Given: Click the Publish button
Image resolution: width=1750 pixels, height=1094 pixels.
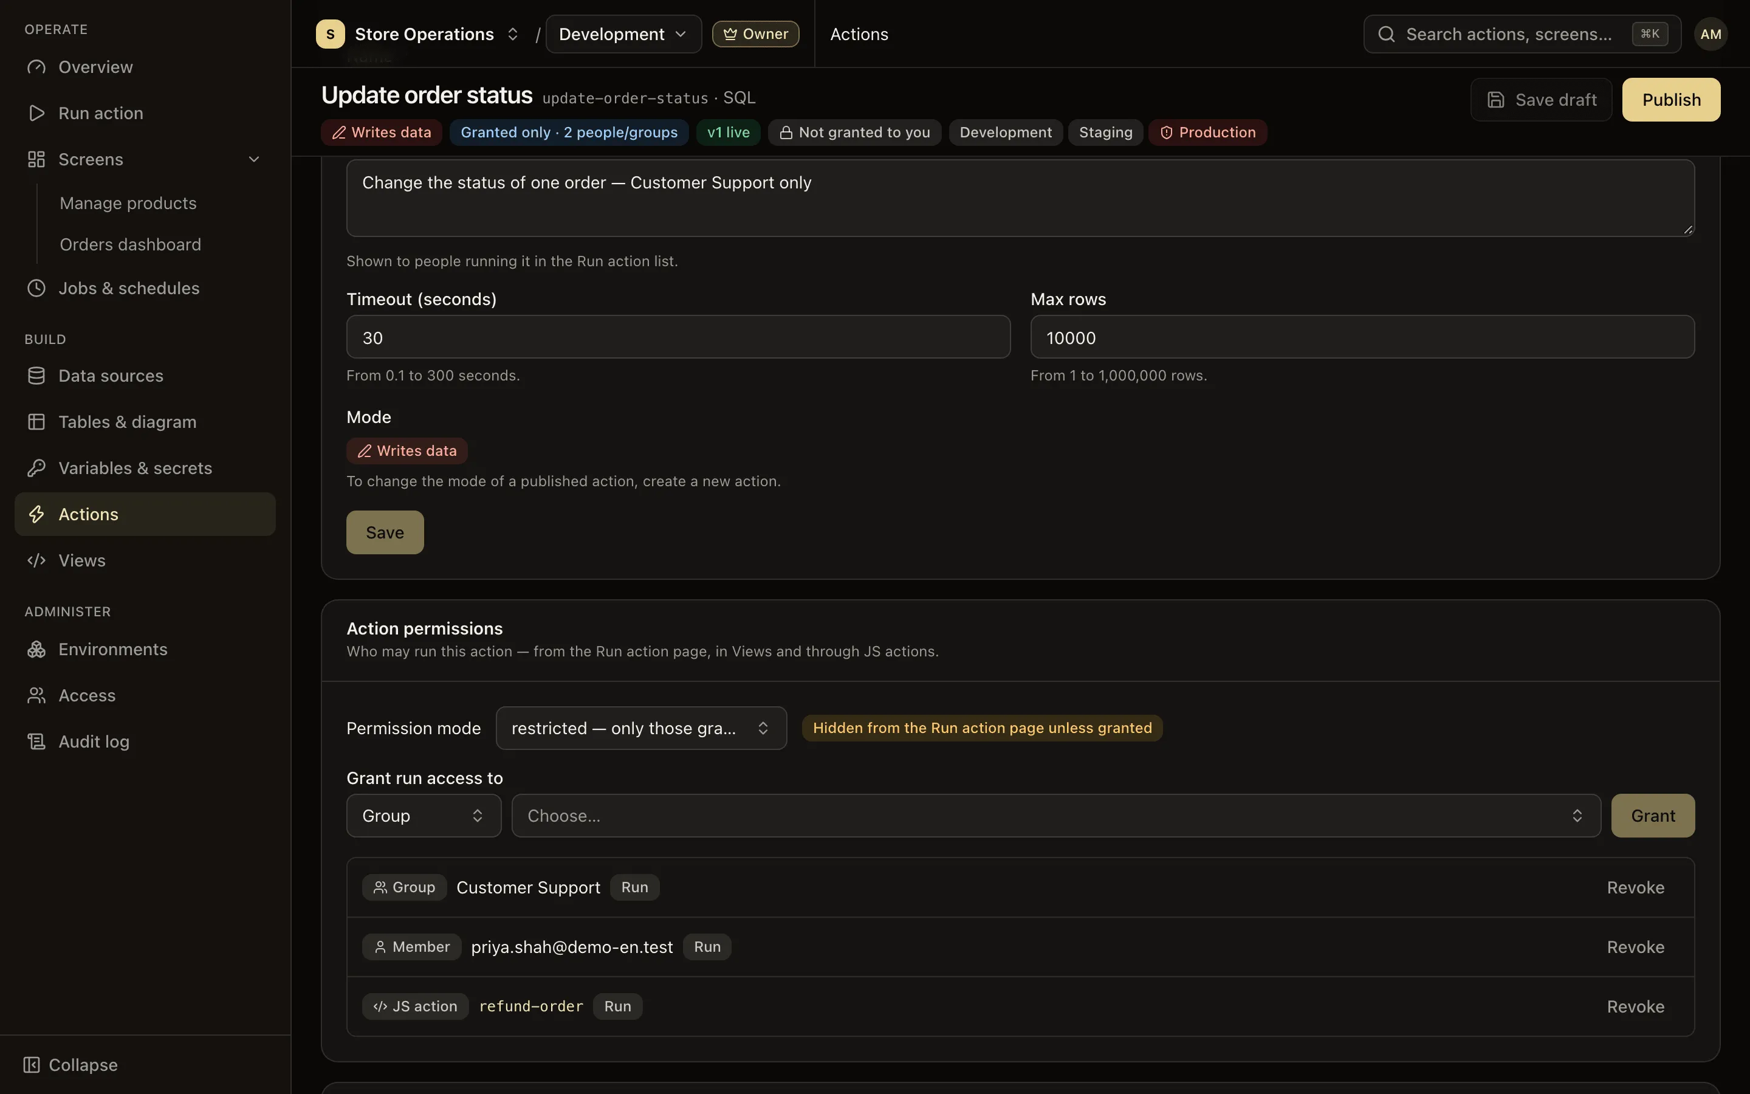Looking at the screenshot, I should click(1670, 100).
